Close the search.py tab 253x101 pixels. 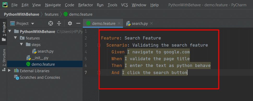(x=151, y=24)
